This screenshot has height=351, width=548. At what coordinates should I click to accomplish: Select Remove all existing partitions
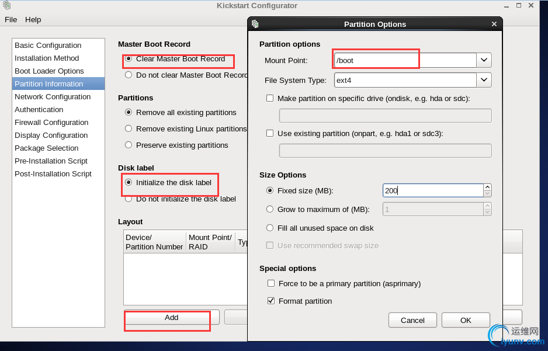point(129,113)
